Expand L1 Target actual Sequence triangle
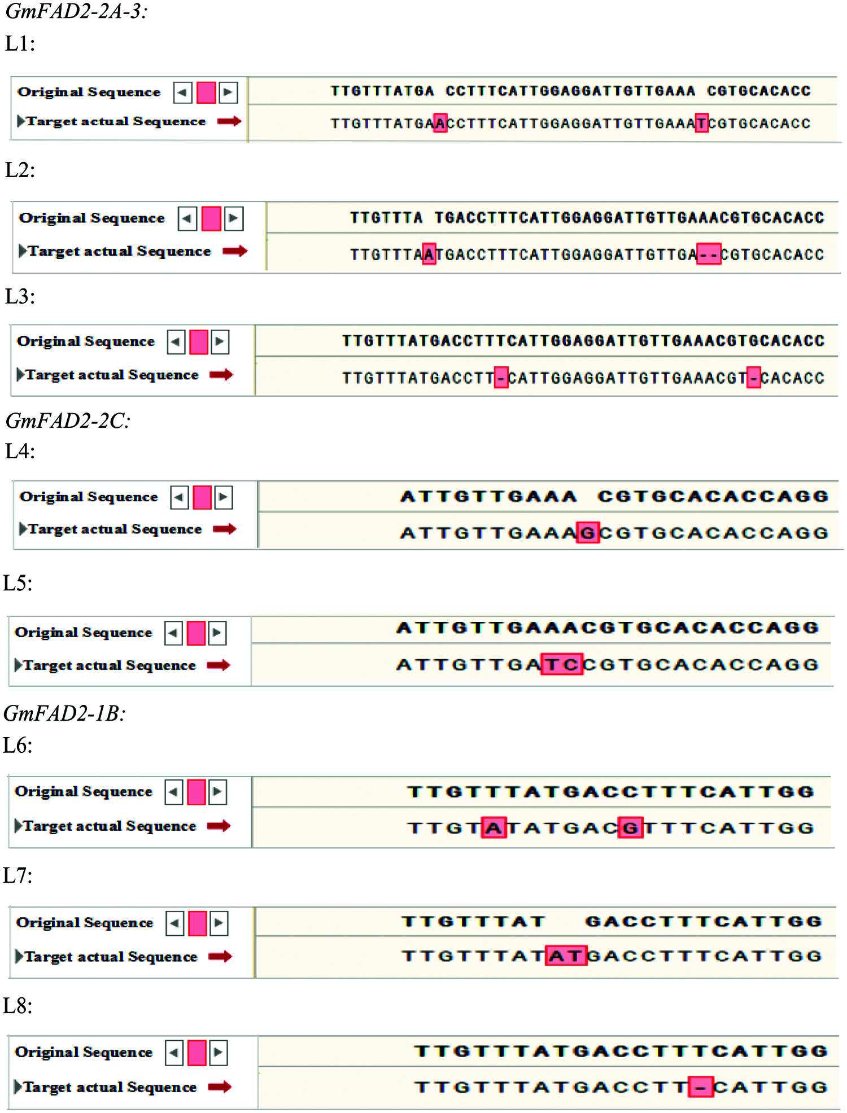This screenshot has height=1113, width=847. (x=21, y=121)
